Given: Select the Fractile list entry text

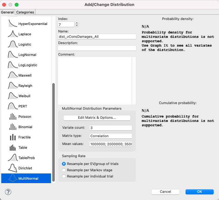Looking at the screenshot, I should point(24,137).
